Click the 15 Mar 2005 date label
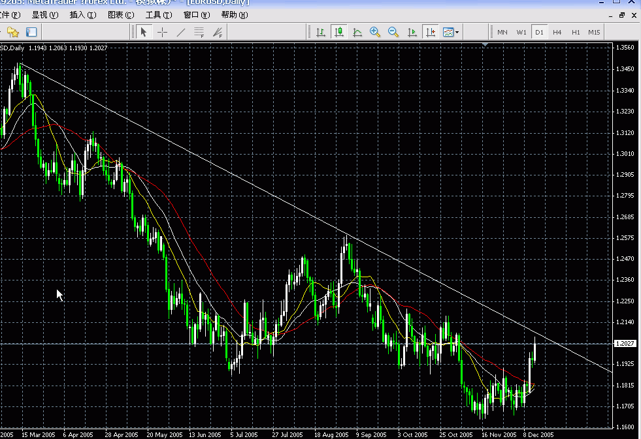The image size is (641, 439). [x=38, y=435]
